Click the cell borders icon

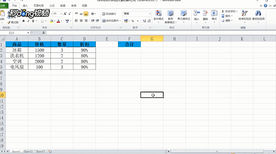click(42, 21)
